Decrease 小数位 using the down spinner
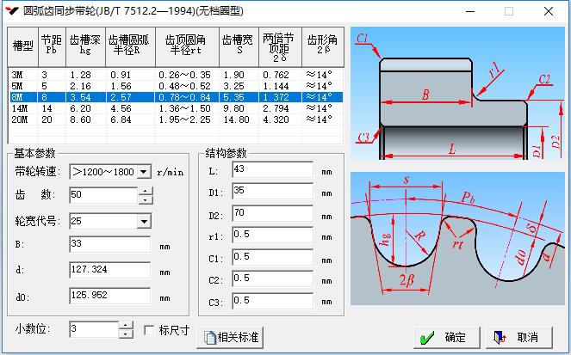The image size is (571, 355). point(126,334)
